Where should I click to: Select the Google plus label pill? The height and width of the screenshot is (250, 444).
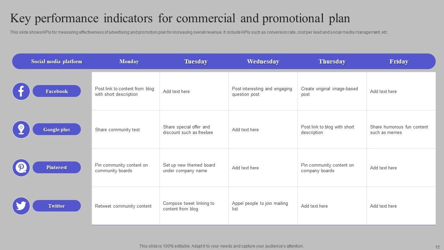point(57,130)
